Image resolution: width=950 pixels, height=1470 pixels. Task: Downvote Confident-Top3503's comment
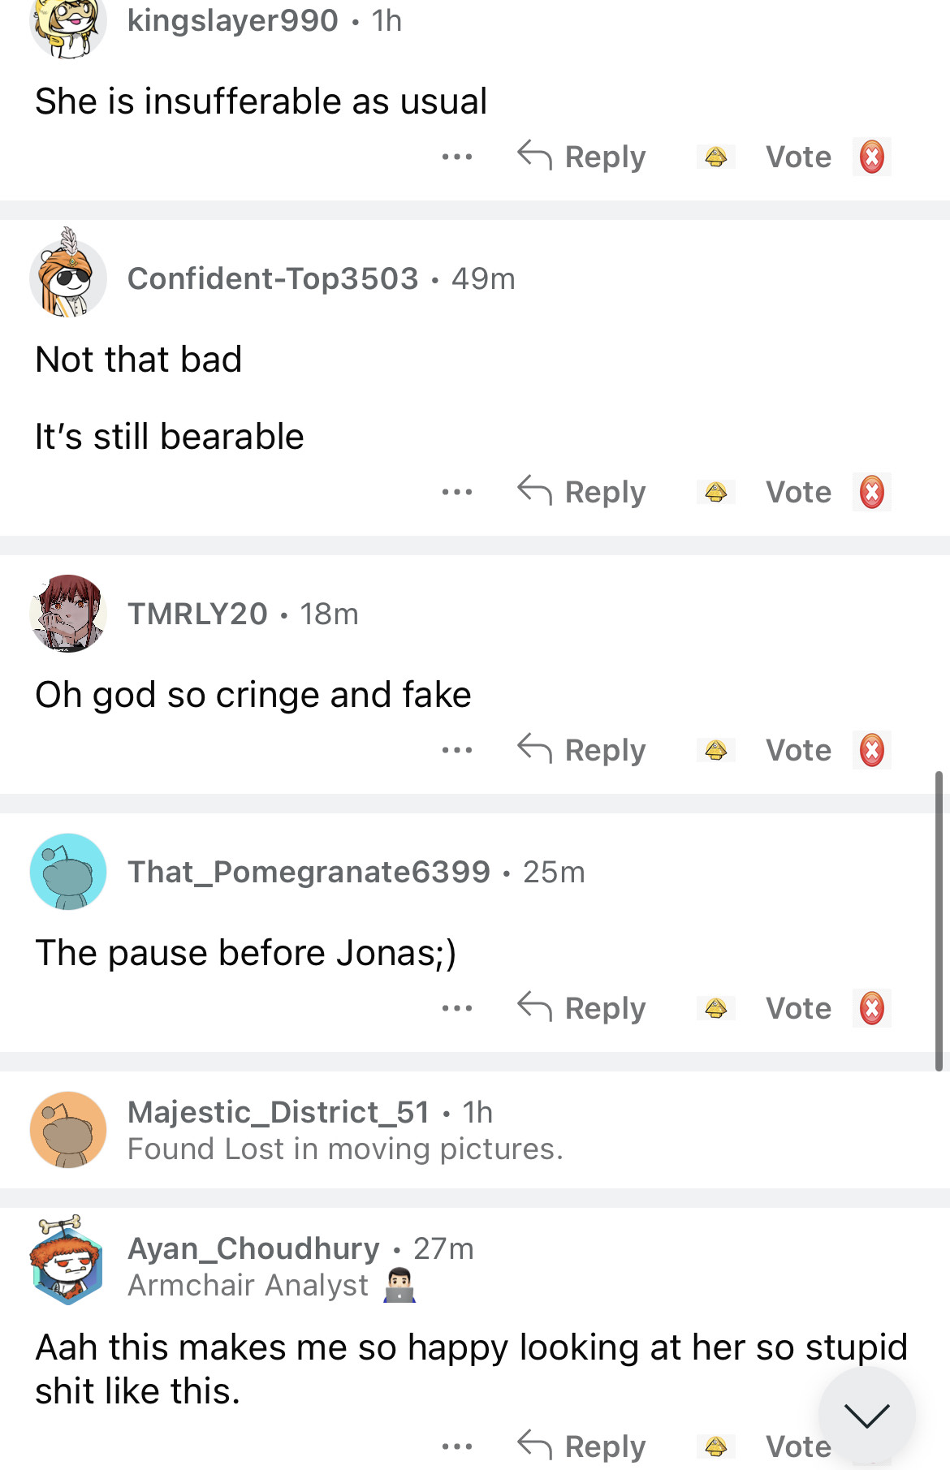tap(872, 492)
